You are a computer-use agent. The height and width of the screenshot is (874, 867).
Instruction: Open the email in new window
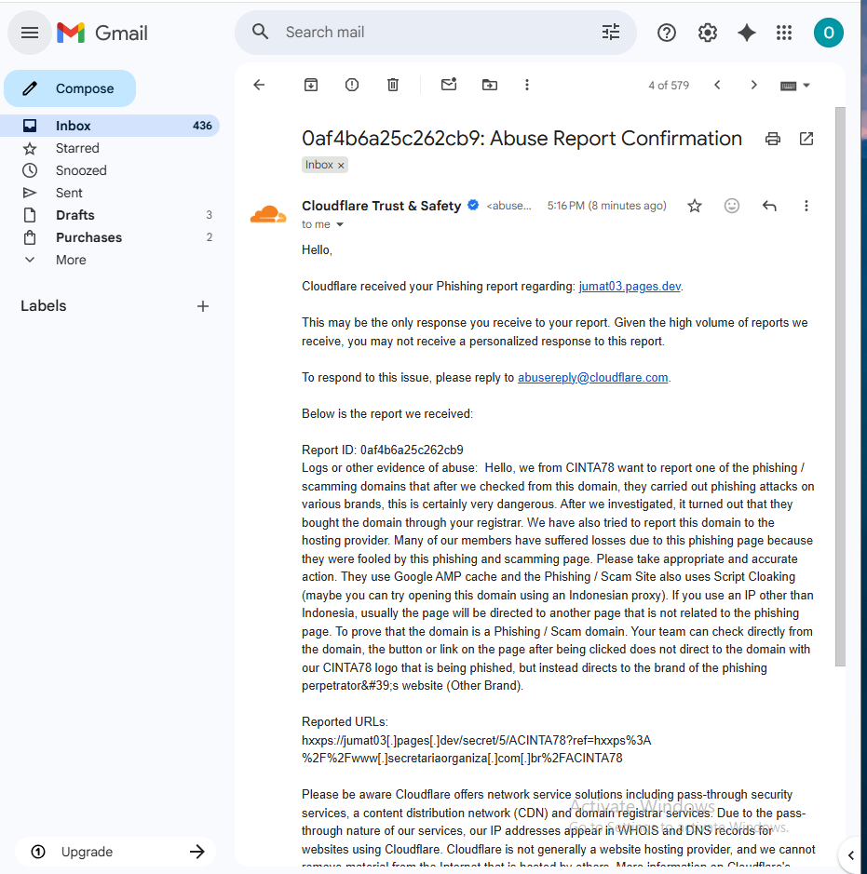click(x=806, y=139)
